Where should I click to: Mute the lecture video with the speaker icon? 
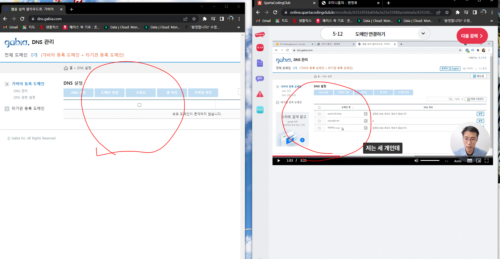point(416,161)
